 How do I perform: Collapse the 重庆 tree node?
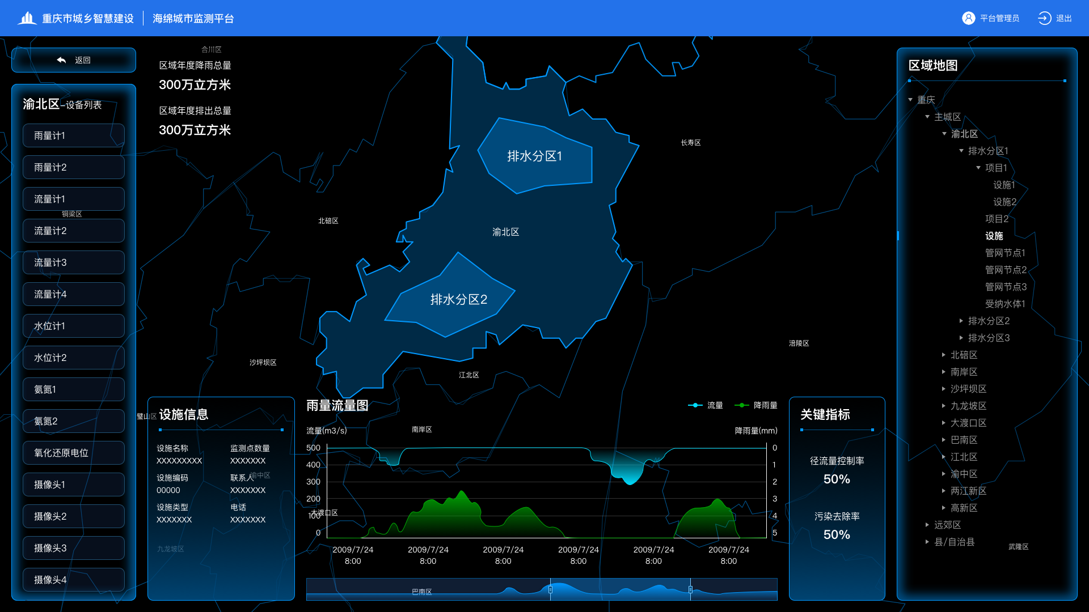(910, 100)
